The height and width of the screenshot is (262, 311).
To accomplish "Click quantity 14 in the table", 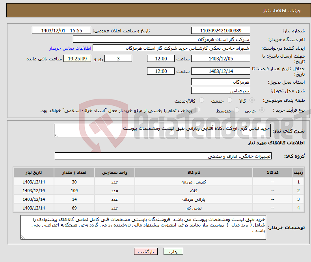I will (x=74, y=199).
